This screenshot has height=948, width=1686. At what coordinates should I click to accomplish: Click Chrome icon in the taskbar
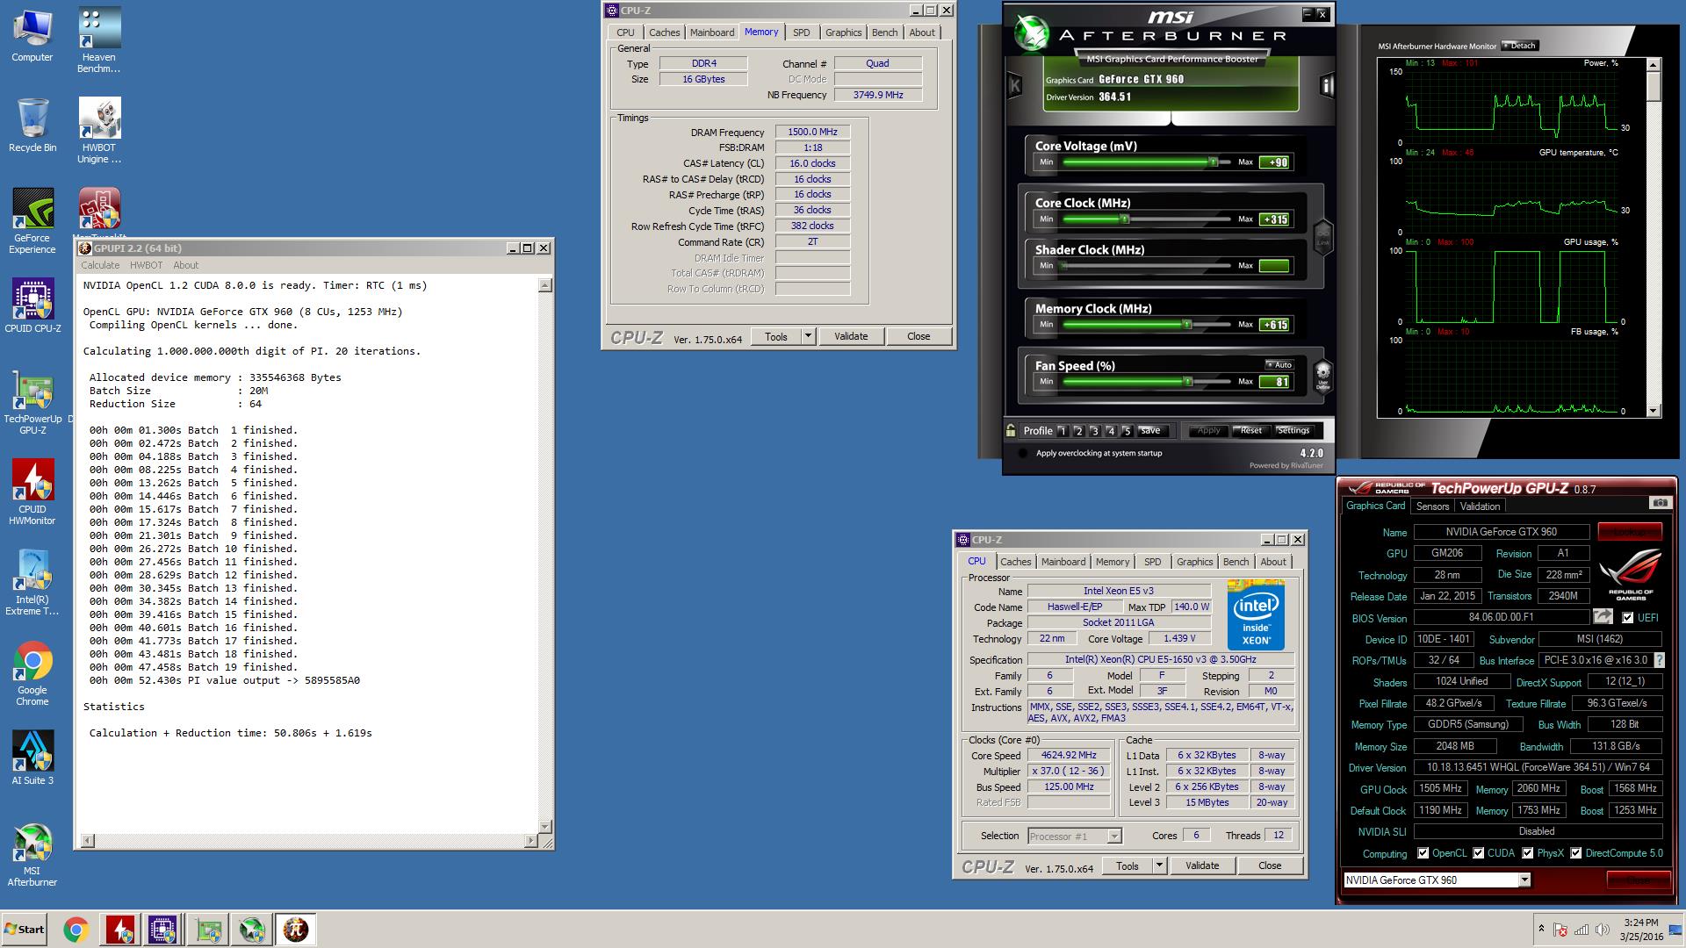click(x=76, y=930)
